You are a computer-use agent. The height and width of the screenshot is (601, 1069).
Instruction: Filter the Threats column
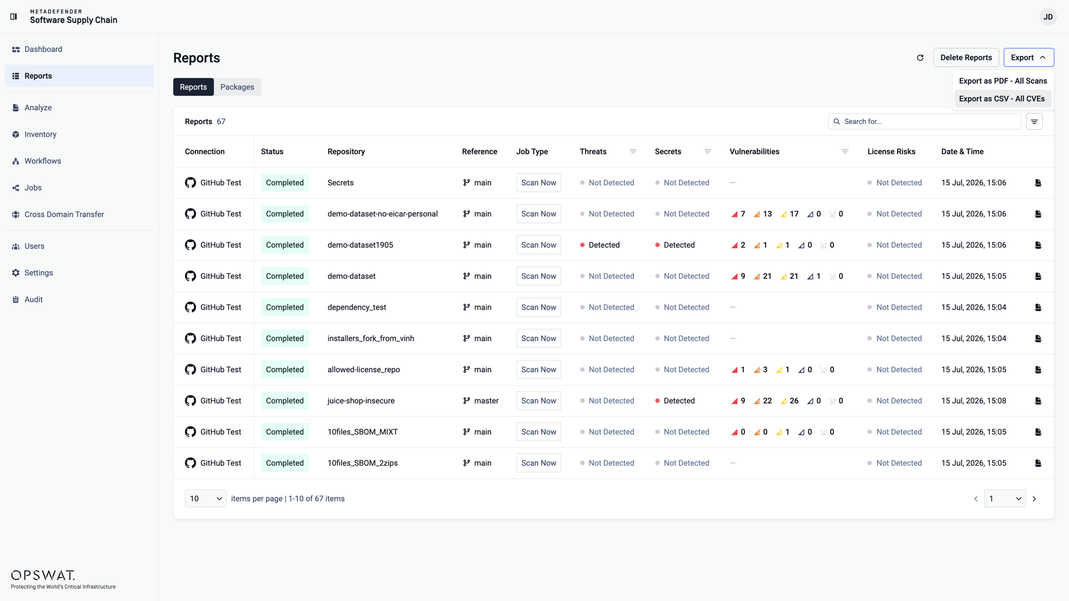coord(632,151)
